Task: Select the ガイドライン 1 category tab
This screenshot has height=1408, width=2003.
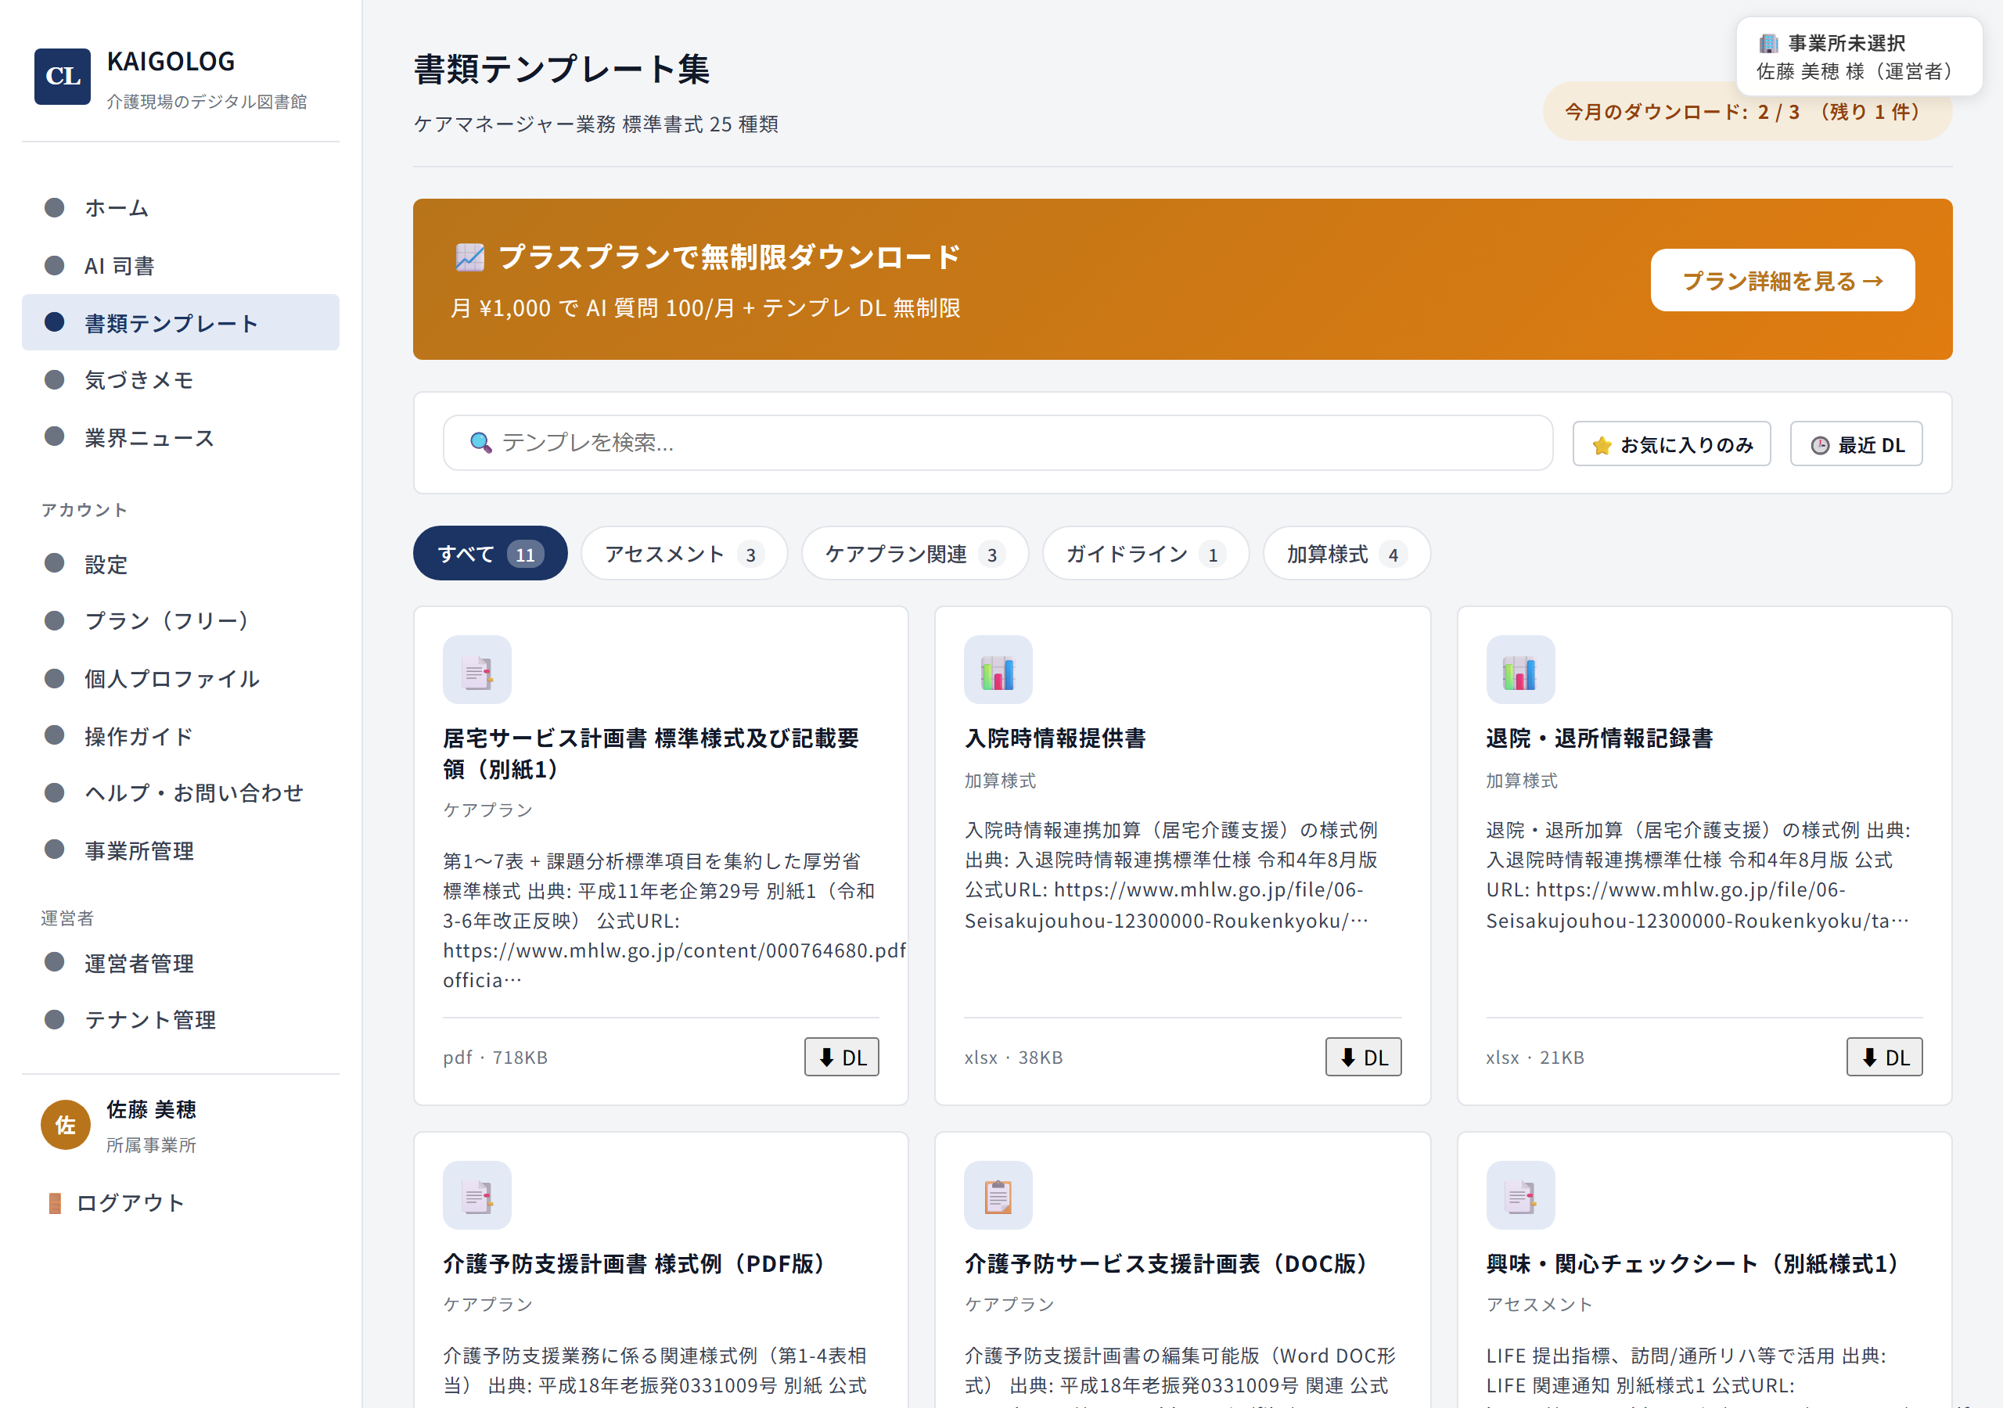Action: [1145, 553]
